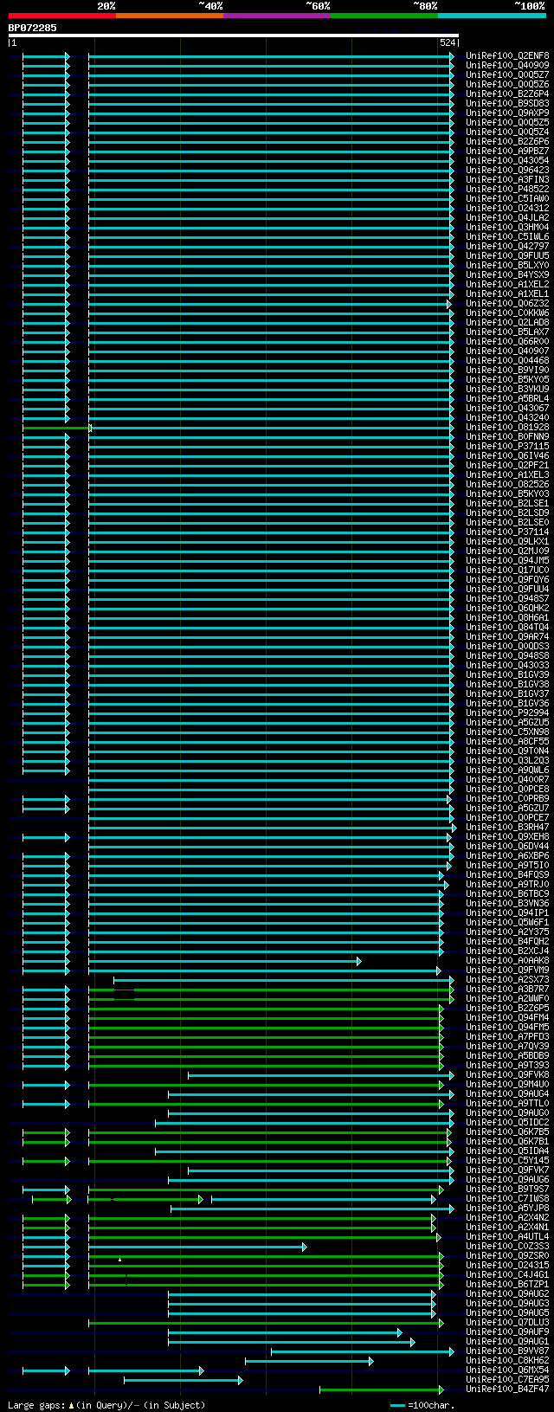The image size is (554, 1412).
Task: Select the UniRef100_B2LSD9 label
Action: click(507, 513)
